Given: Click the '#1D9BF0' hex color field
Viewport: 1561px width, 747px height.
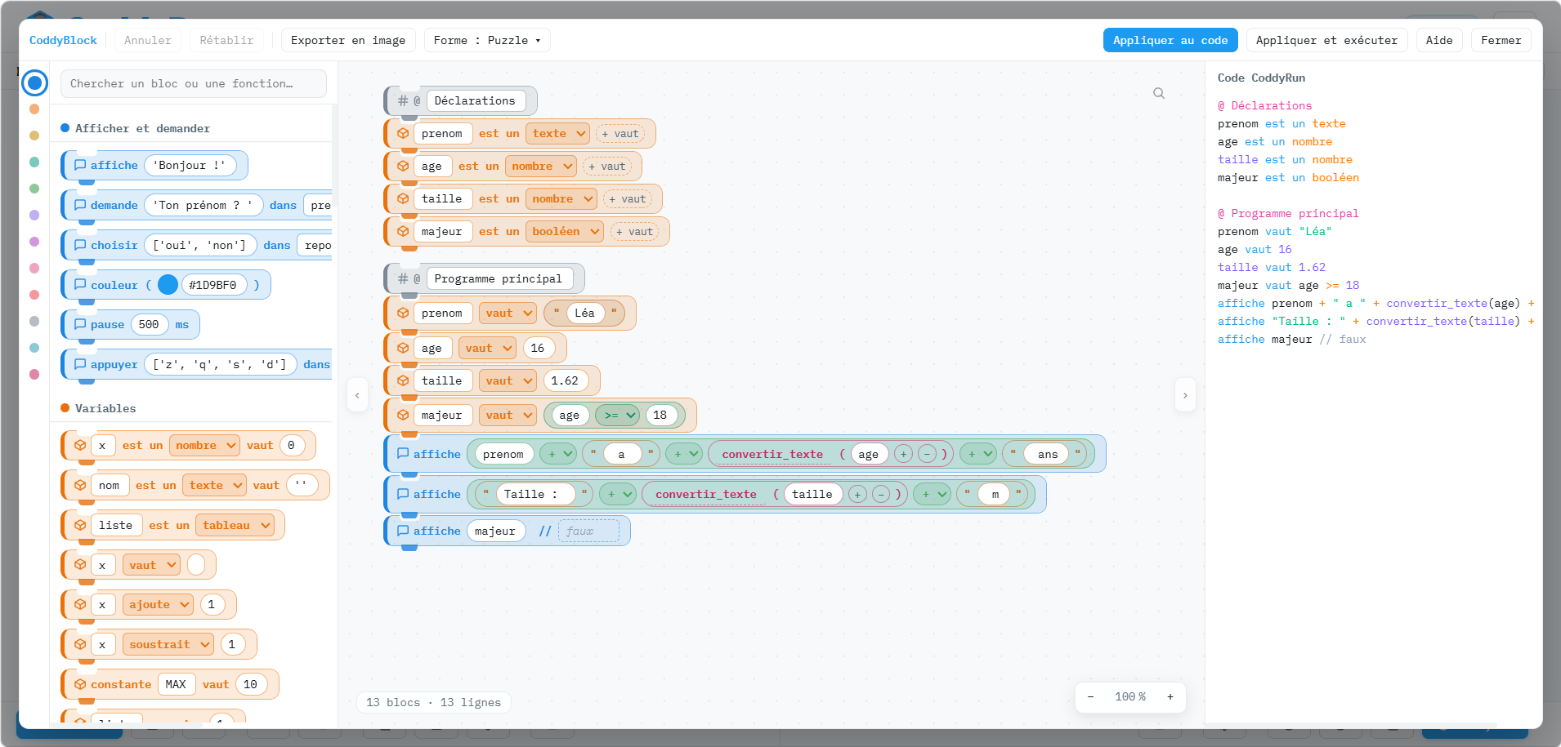Looking at the screenshot, I should [213, 285].
